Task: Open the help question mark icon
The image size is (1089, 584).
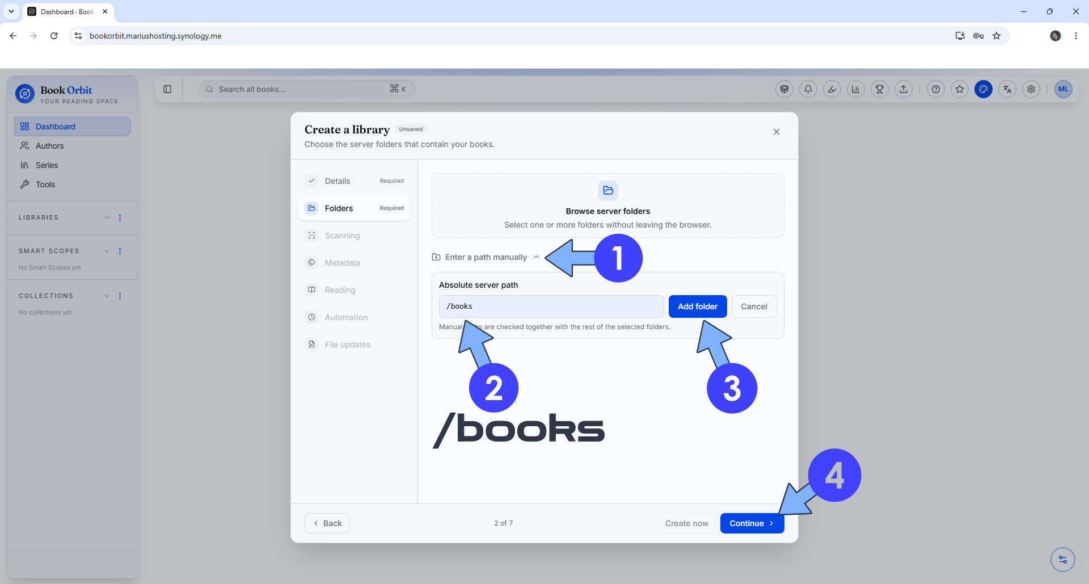Action: click(936, 89)
